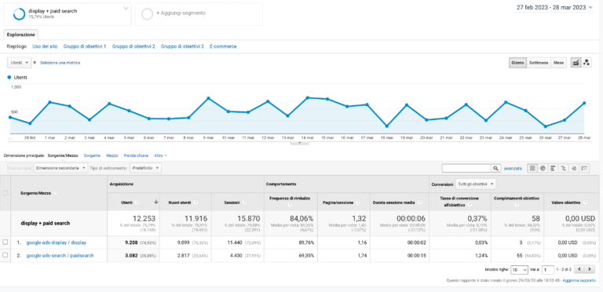Click the Aggiungi segmento box
603x292 pixels.
[199, 14]
